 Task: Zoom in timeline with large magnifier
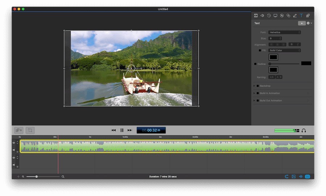pos(63,177)
